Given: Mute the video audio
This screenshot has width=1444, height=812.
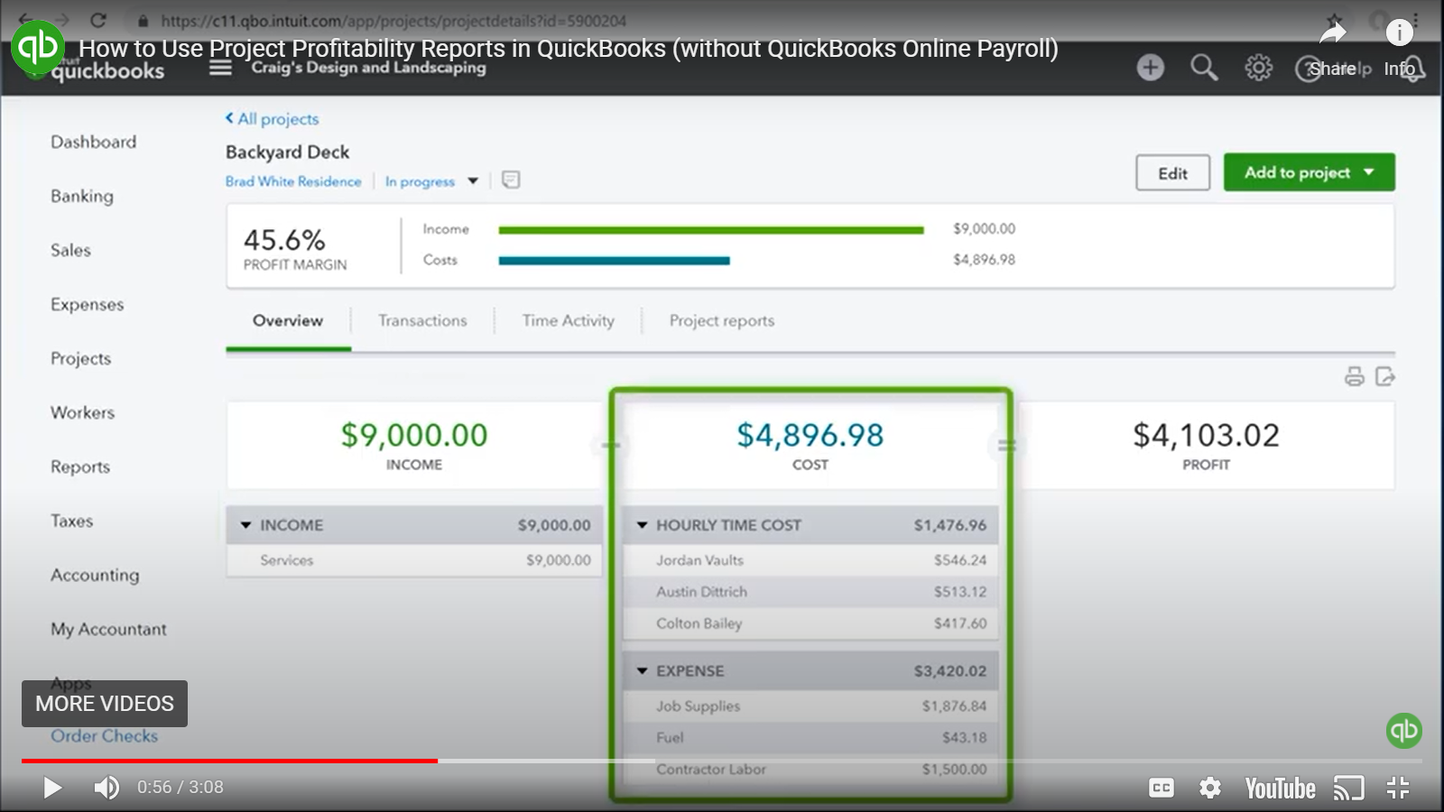Looking at the screenshot, I should (106, 788).
